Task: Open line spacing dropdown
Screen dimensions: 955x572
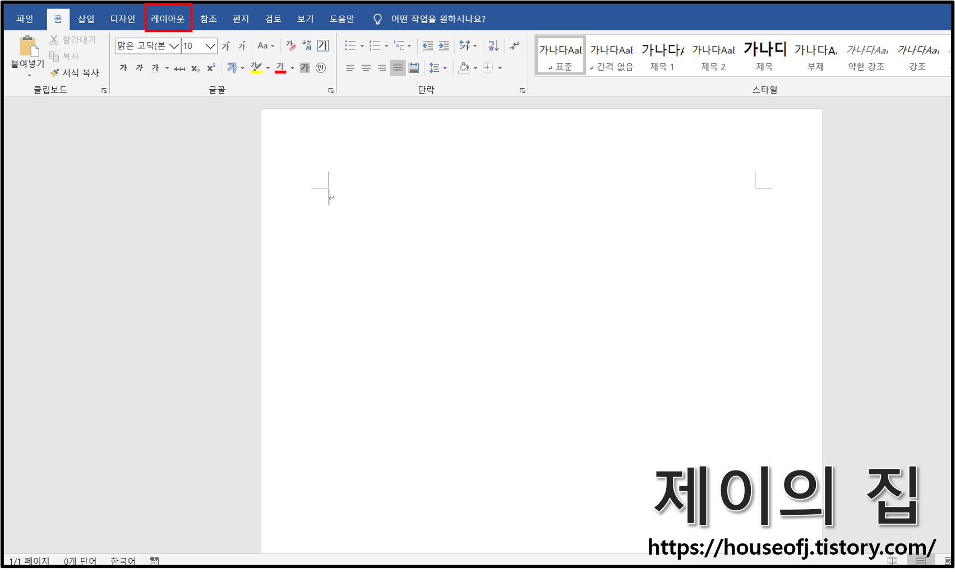Action: pyautogui.click(x=437, y=68)
